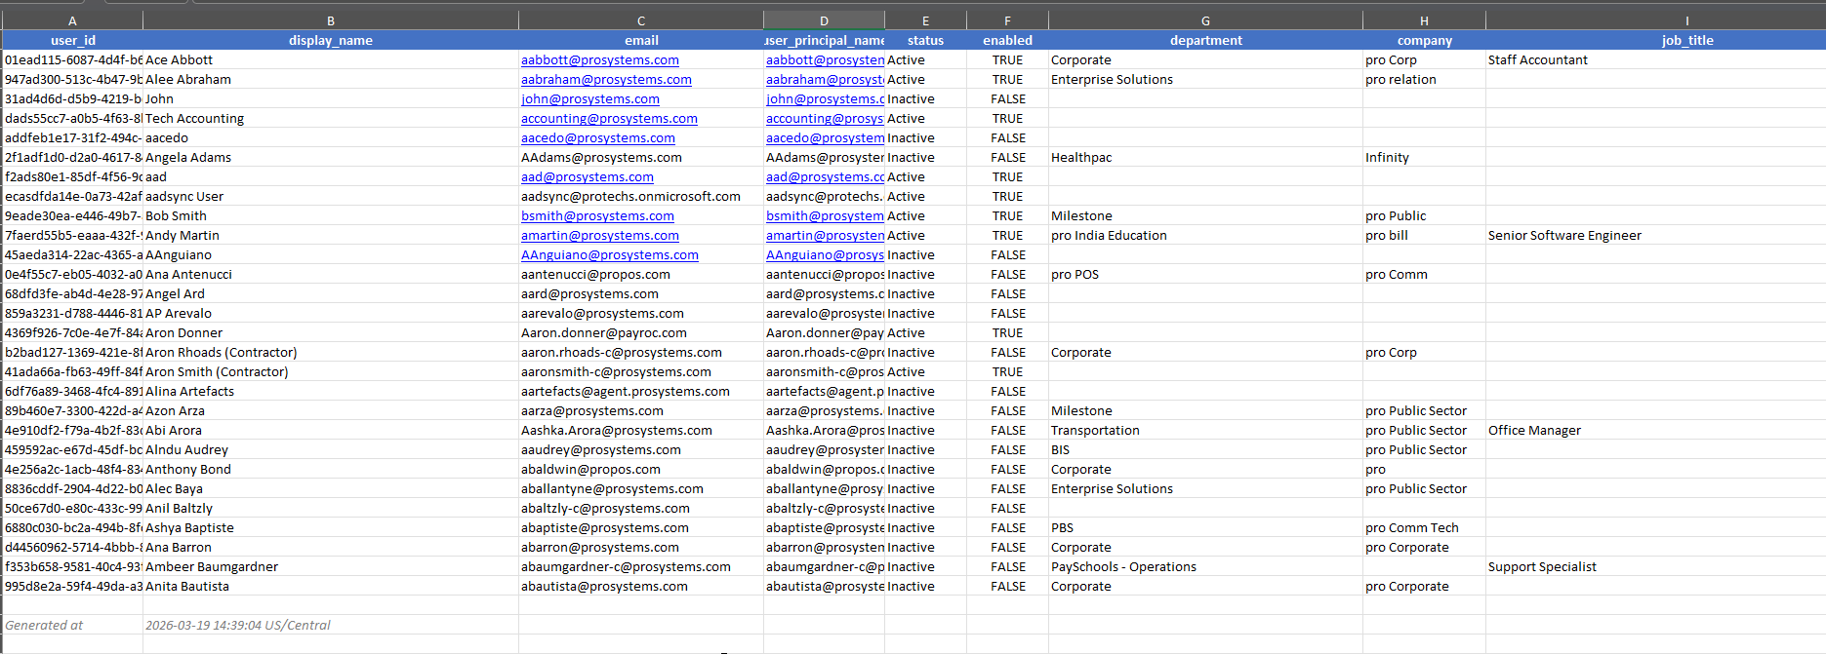Select the BIS department cell
Image resolution: width=1826 pixels, height=654 pixels.
coord(1205,449)
